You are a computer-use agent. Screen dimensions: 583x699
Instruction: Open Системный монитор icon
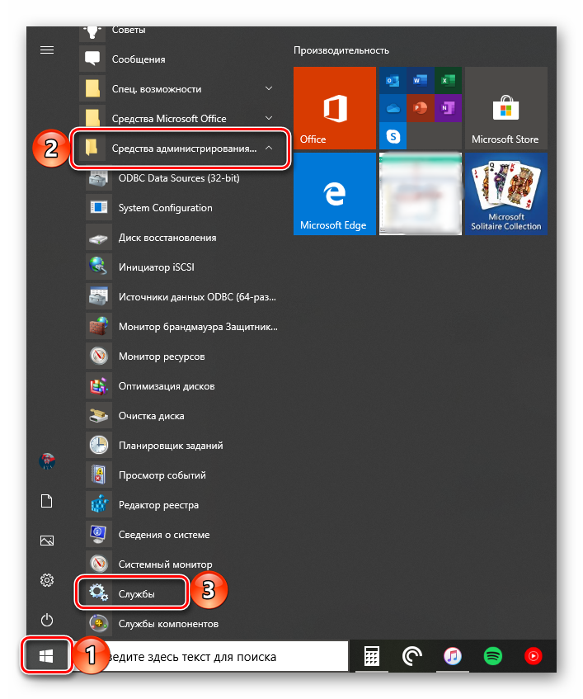point(99,564)
